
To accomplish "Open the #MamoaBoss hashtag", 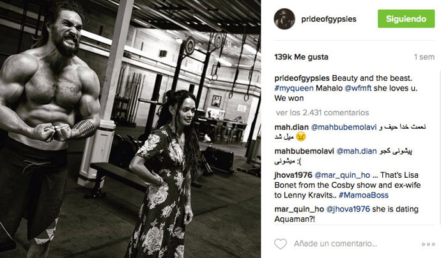I will point(364,195).
